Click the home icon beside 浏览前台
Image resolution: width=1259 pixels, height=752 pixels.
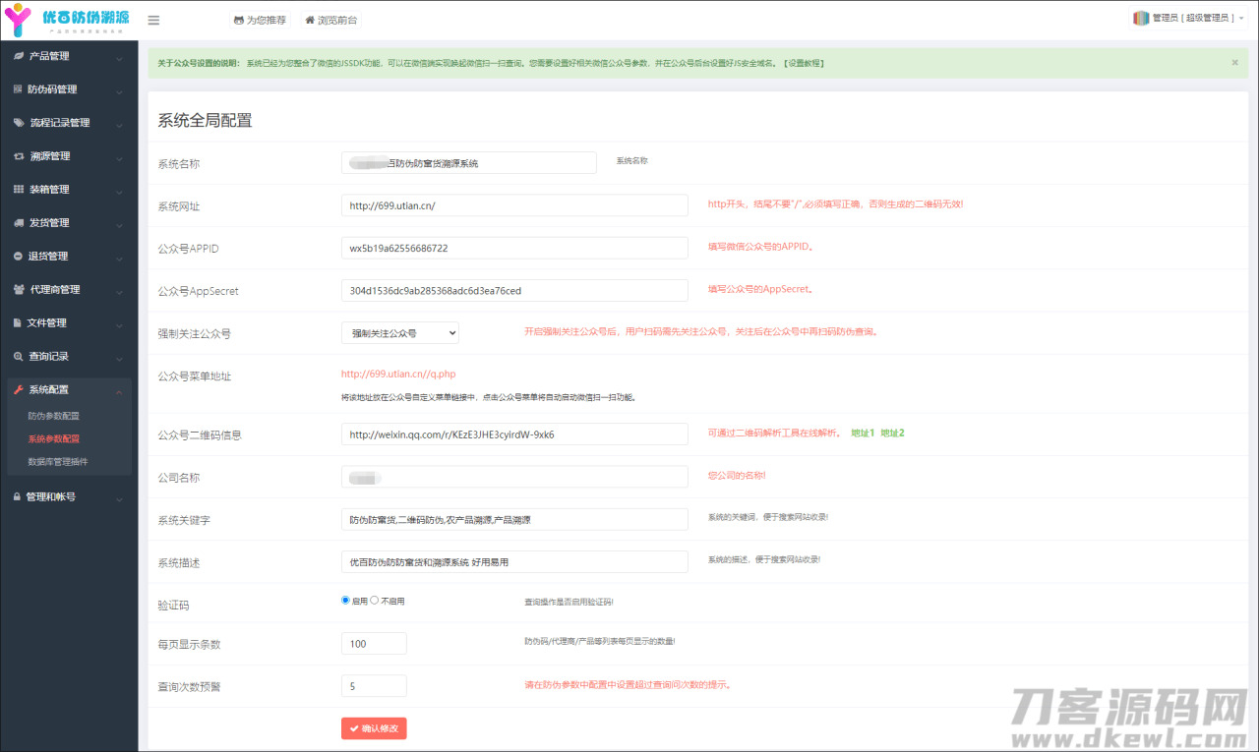310,20
